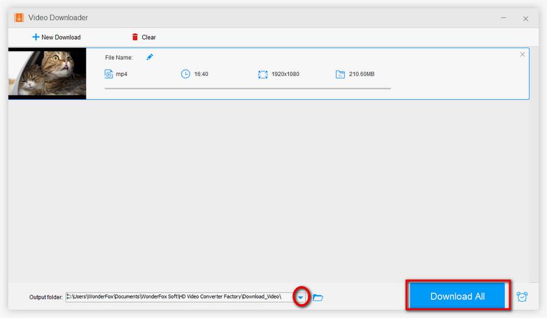Click the file size folder icon
This screenshot has height=318, width=547.
click(340, 74)
